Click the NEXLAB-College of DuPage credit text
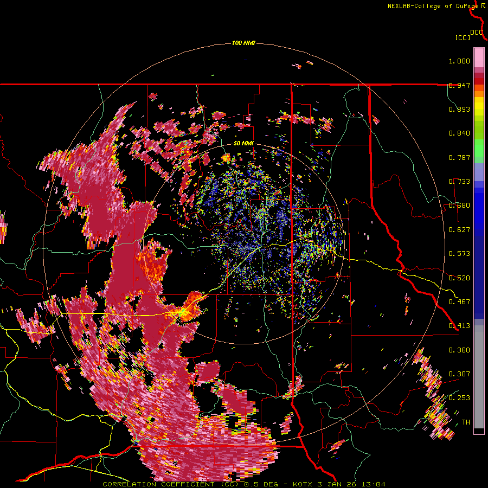Image resolution: width=488 pixels, height=488 pixels. tap(433, 6)
